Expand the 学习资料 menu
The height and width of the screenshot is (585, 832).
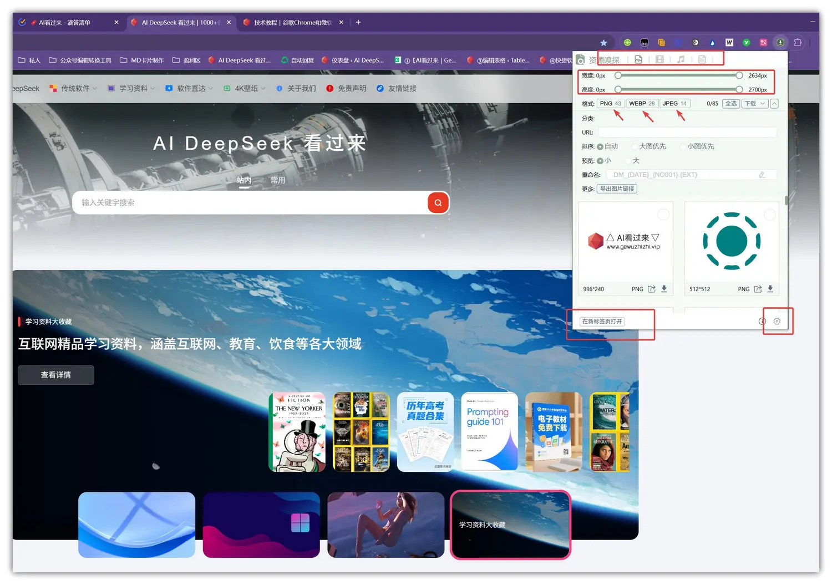coord(131,88)
